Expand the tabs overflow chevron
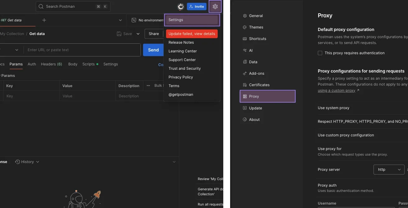 120,20
